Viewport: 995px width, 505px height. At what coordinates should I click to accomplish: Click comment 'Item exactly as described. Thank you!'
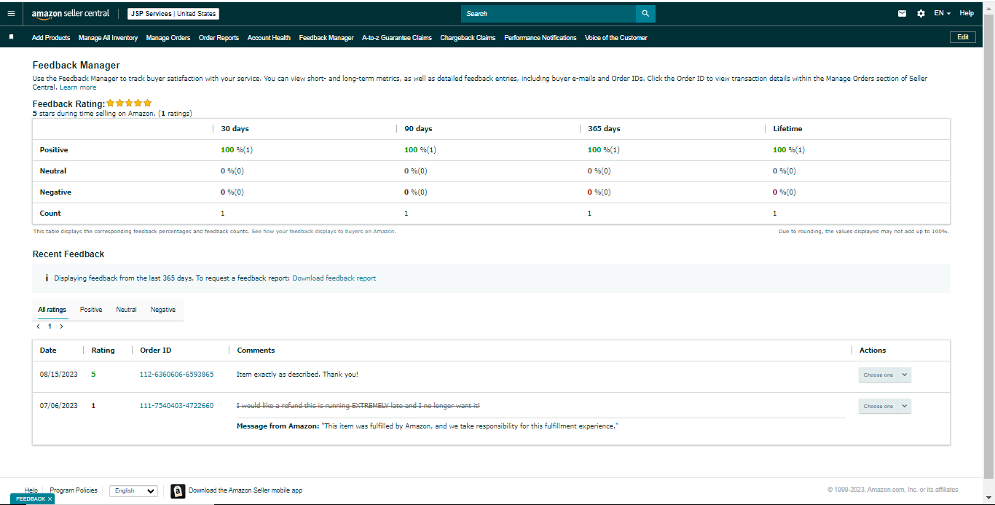click(297, 375)
